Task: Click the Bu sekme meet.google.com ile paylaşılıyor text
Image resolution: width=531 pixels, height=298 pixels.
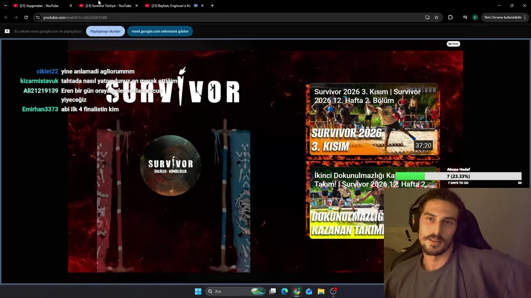Action: click(x=48, y=31)
